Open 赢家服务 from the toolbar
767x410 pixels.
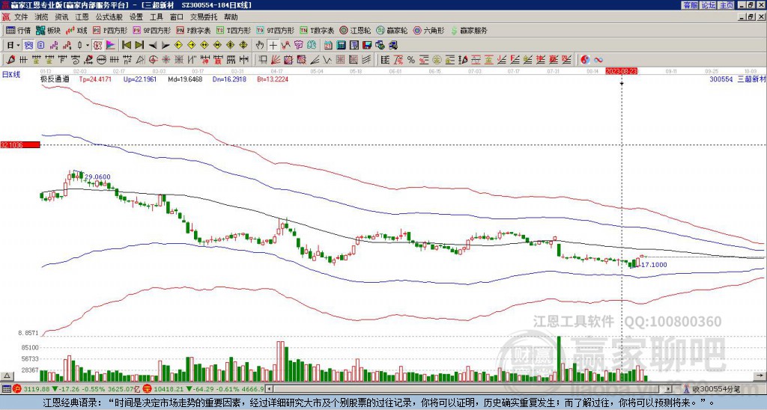pos(469,30)
